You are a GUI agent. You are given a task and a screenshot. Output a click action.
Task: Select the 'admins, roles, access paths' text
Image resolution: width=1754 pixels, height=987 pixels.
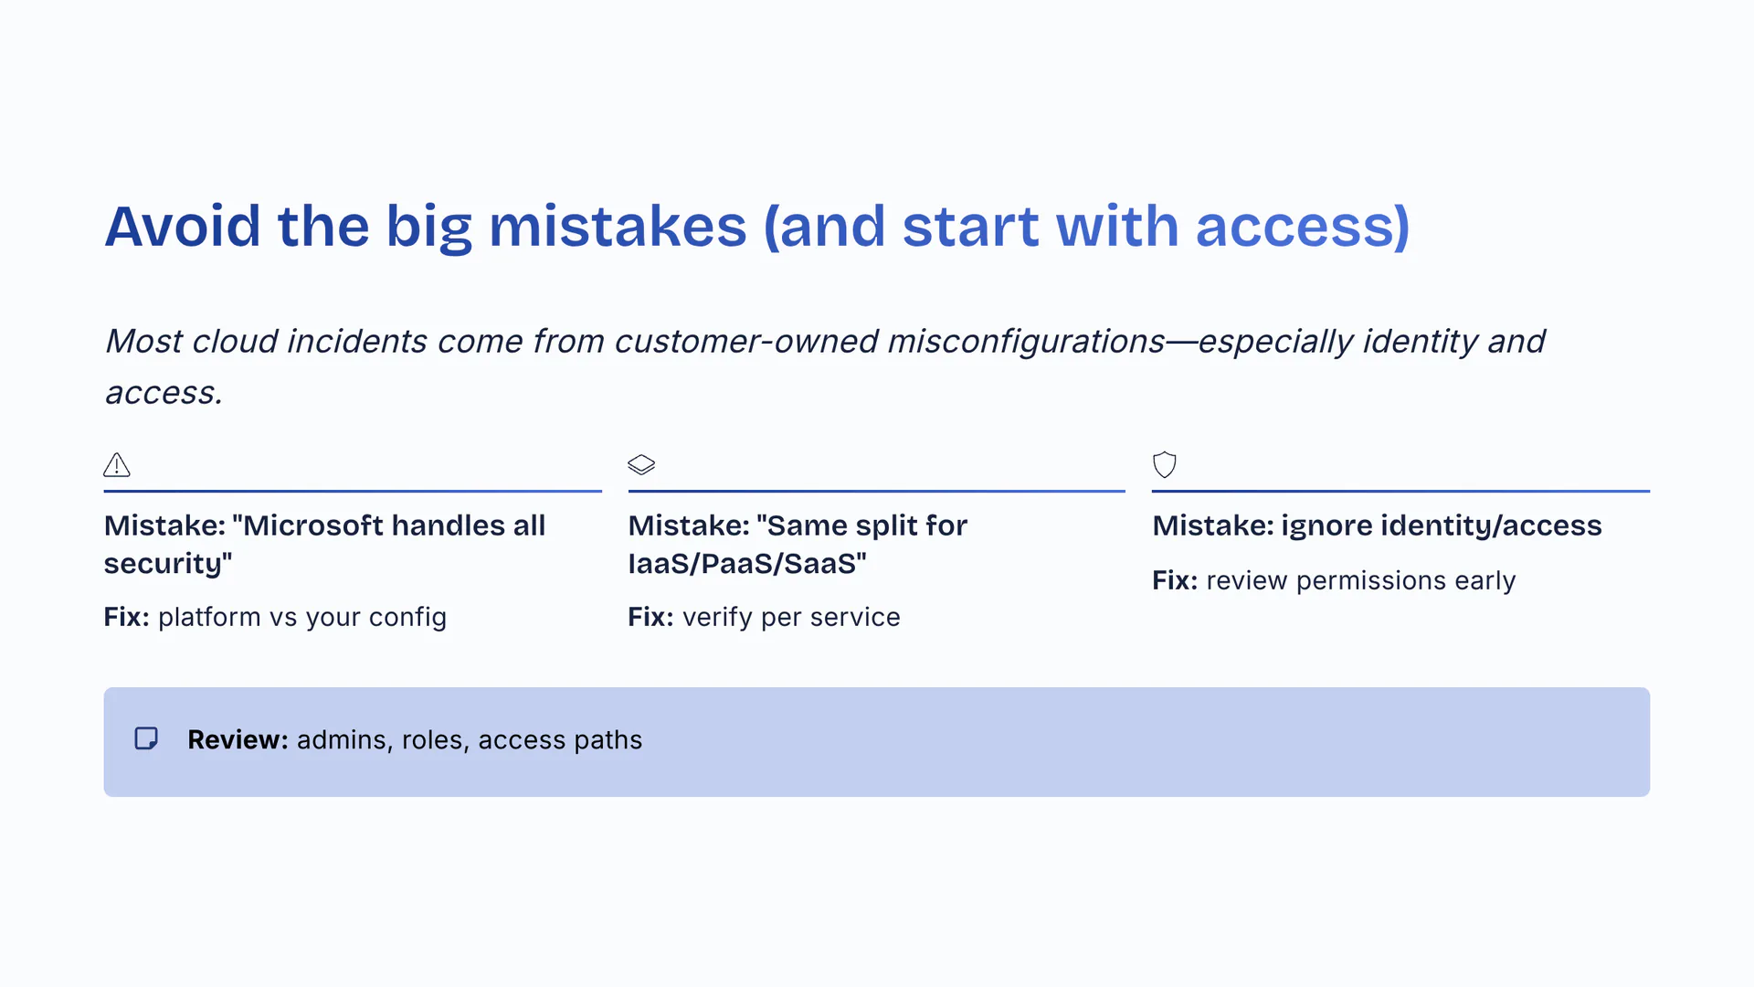click(x=469, y=739)
